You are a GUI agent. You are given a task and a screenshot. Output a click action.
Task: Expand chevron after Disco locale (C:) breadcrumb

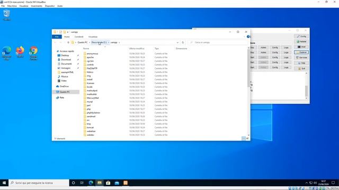tap(109, 42)
